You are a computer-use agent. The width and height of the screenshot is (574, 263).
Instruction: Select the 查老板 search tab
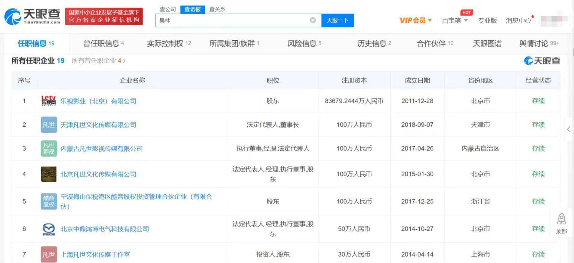(x=193, y=9)
